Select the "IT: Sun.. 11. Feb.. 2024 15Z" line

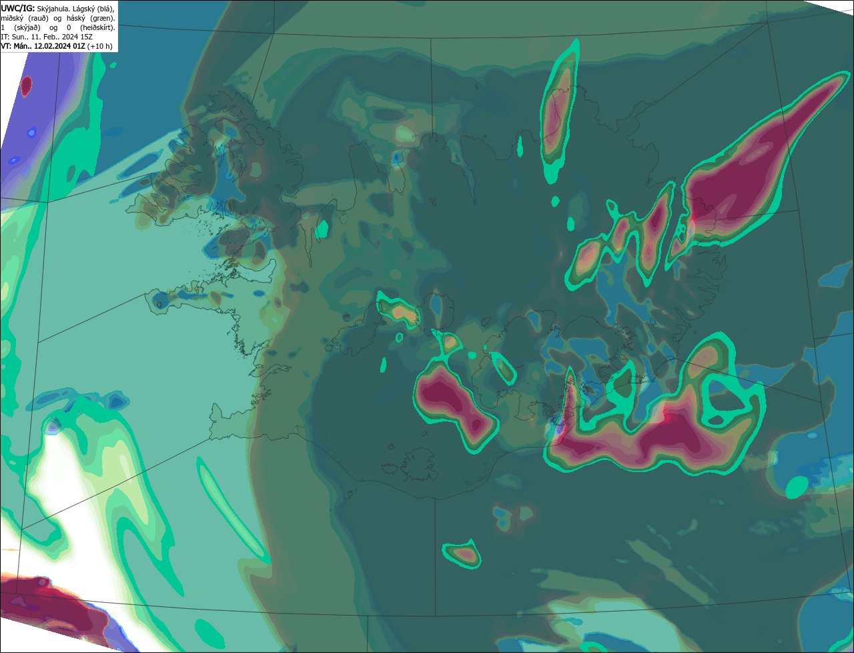point(47,37)
